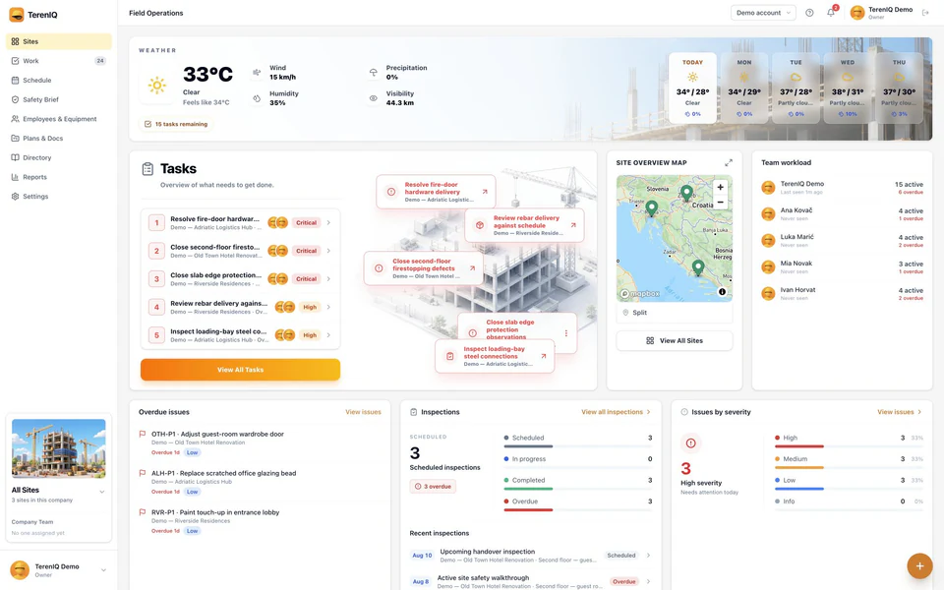Open task 3 Close slab edge protection chevron
The image size is (944, 590).
[x=328, y=278]
